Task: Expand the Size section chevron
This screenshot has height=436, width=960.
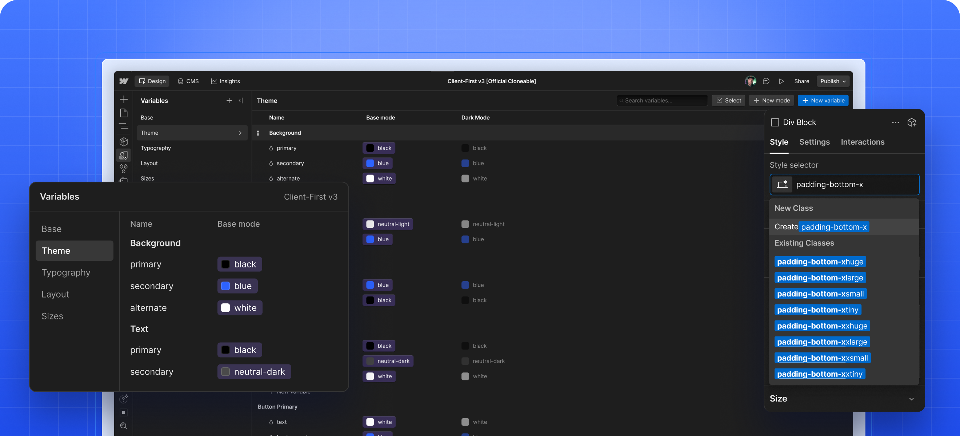Action: tap(912, 399)
